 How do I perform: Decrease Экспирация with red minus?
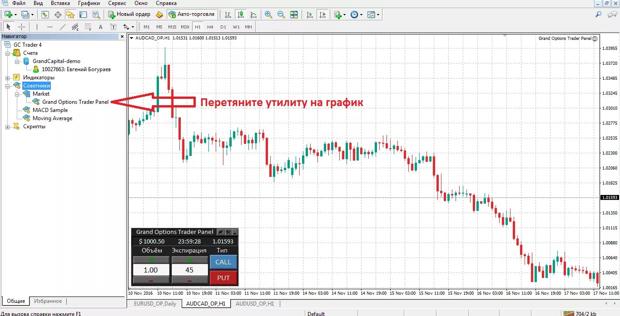point(189,281)
